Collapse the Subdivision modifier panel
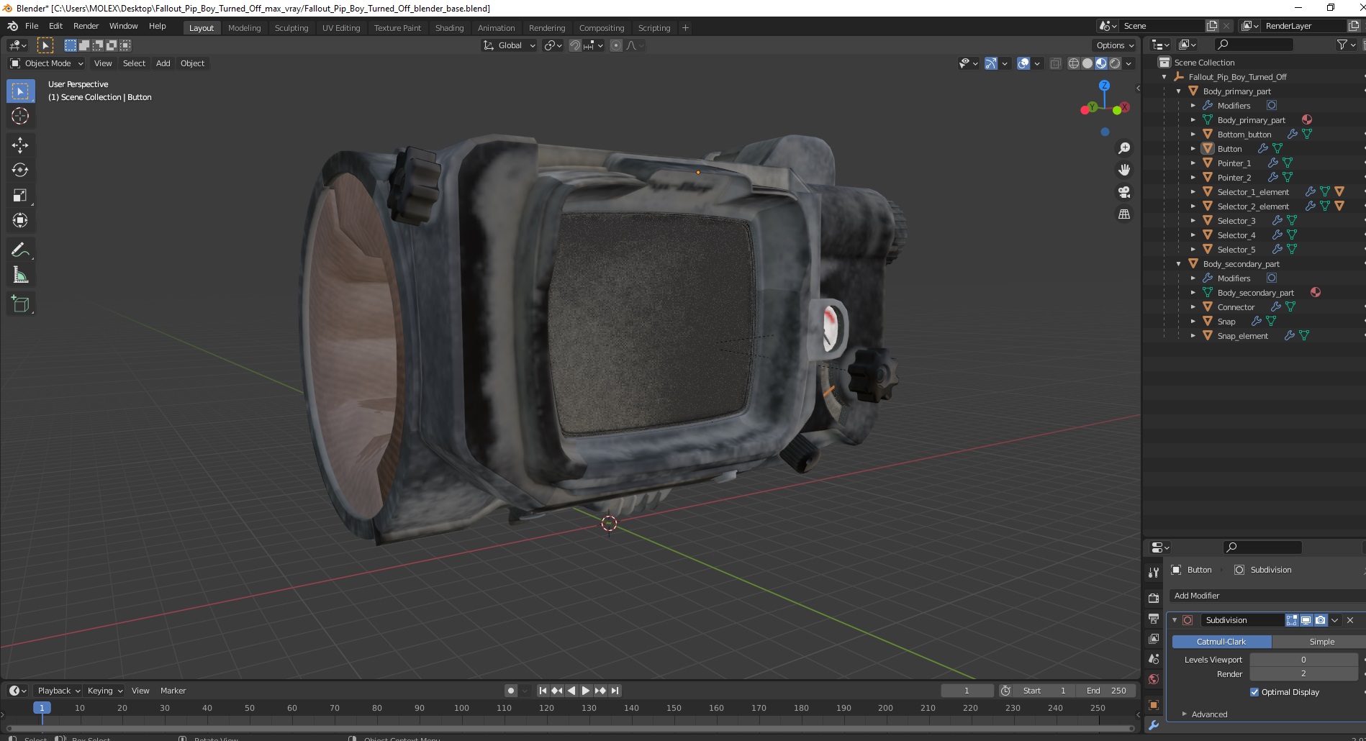1366x741 pixels. (1175, 620)
